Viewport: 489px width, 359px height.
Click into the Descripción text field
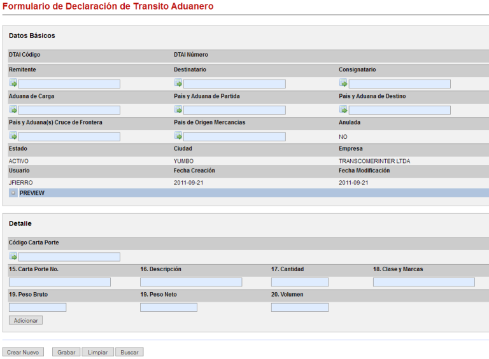pos(191,282)
